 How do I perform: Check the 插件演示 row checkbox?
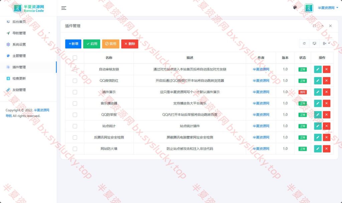(75, 92)
